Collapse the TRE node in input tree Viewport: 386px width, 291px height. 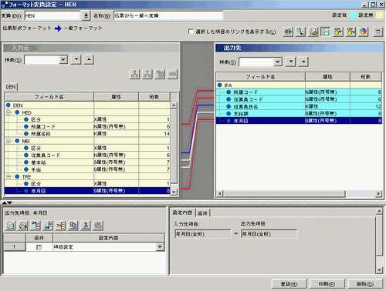tap(8, 176)
